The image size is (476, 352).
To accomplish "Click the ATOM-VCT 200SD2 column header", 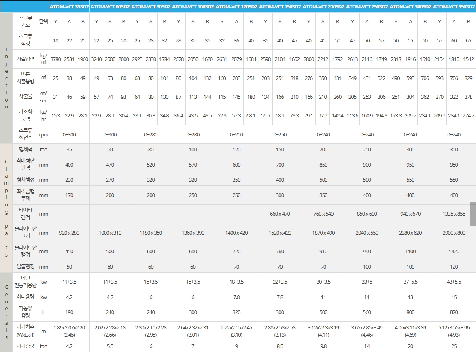I will [x=323, y=6].
